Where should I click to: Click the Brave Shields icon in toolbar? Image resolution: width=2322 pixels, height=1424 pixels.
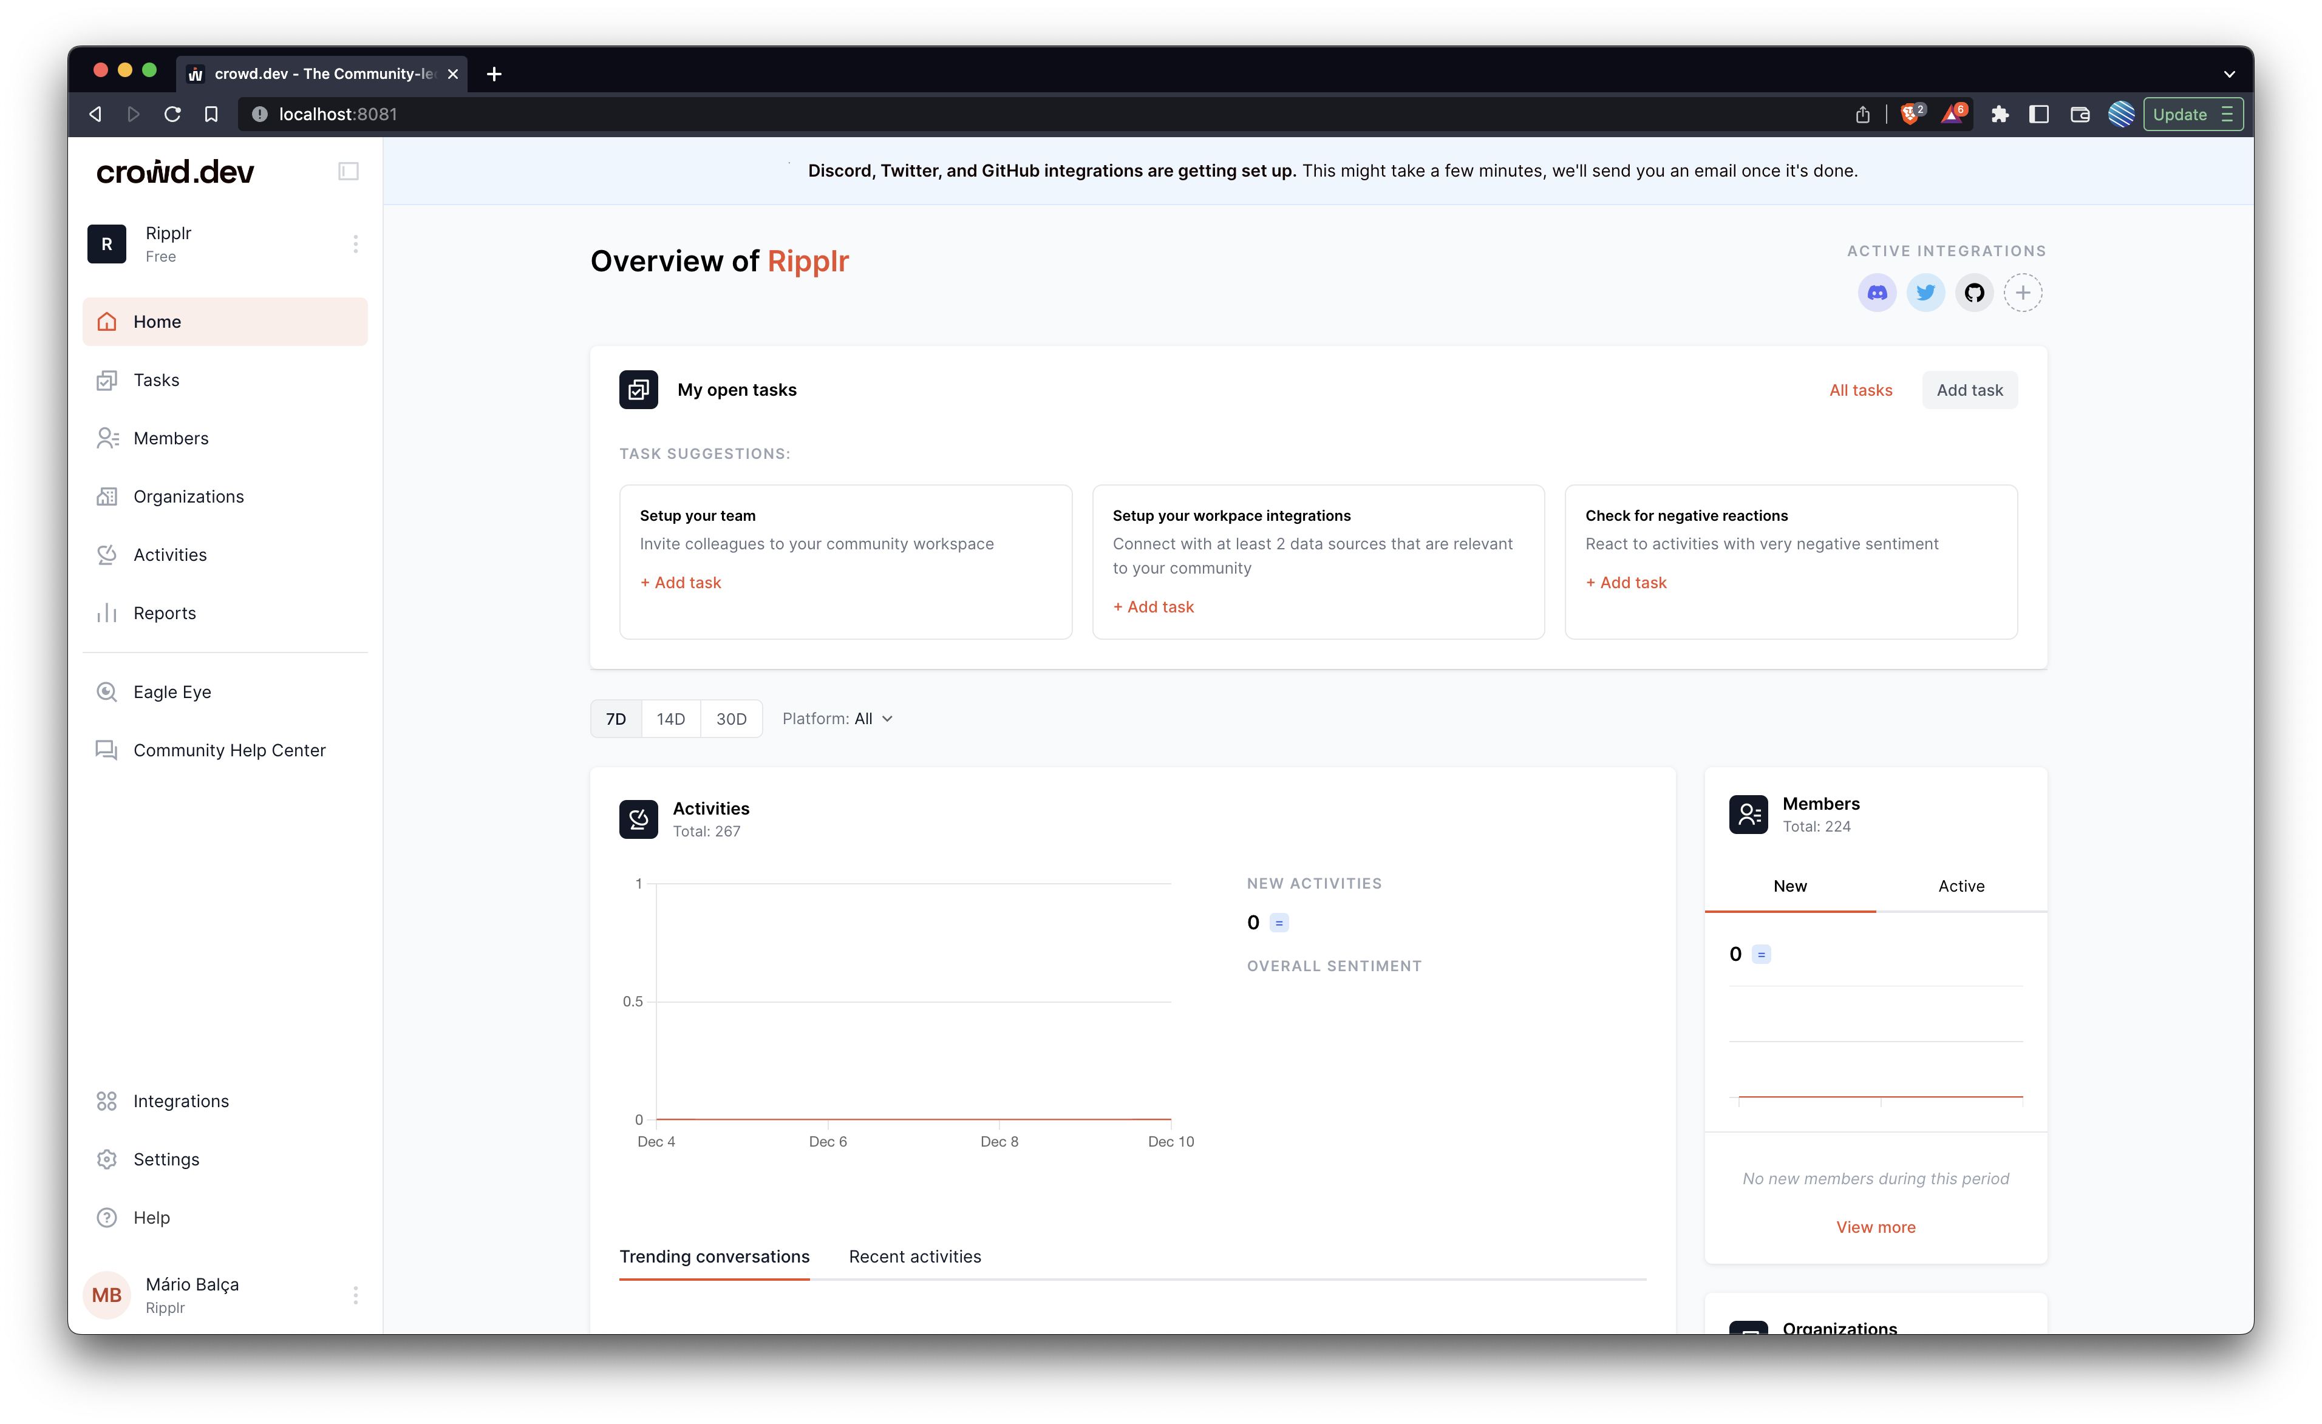coord(1910,114)
